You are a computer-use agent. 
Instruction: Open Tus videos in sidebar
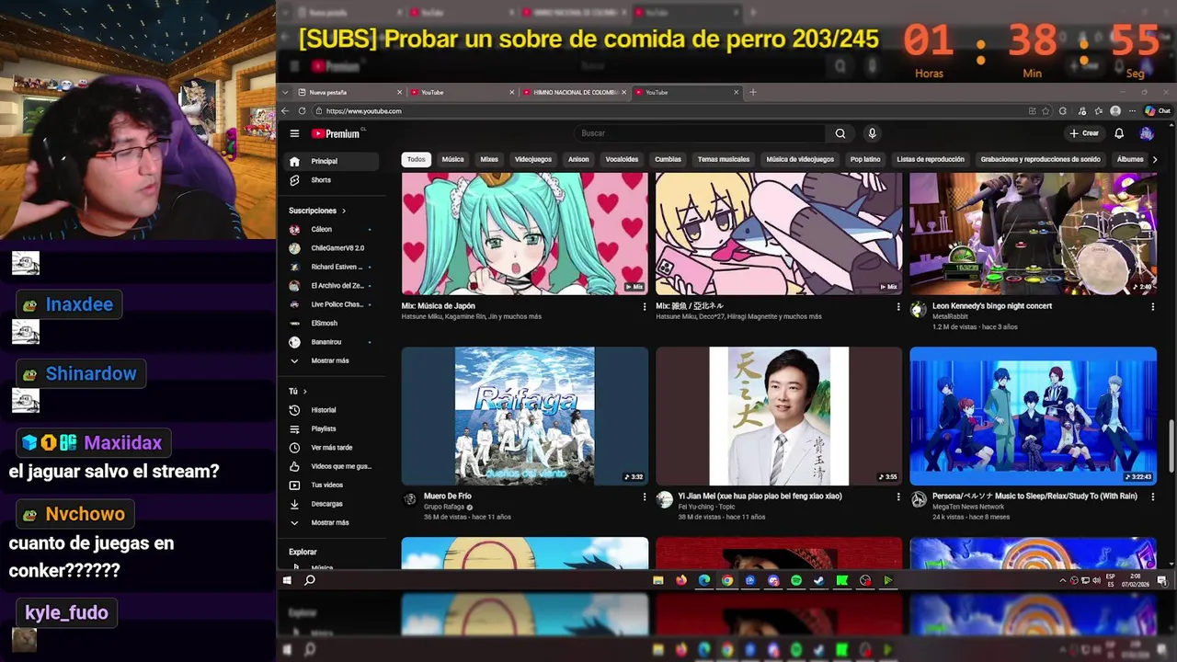pyautogui.click(x=332, y=485)
